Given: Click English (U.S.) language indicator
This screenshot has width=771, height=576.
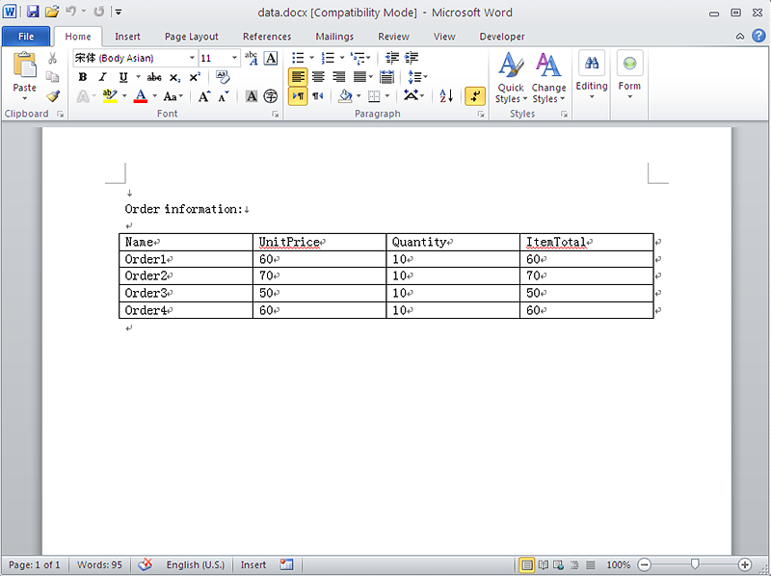Looking at the screenshot, I should [x=196, y=564].
